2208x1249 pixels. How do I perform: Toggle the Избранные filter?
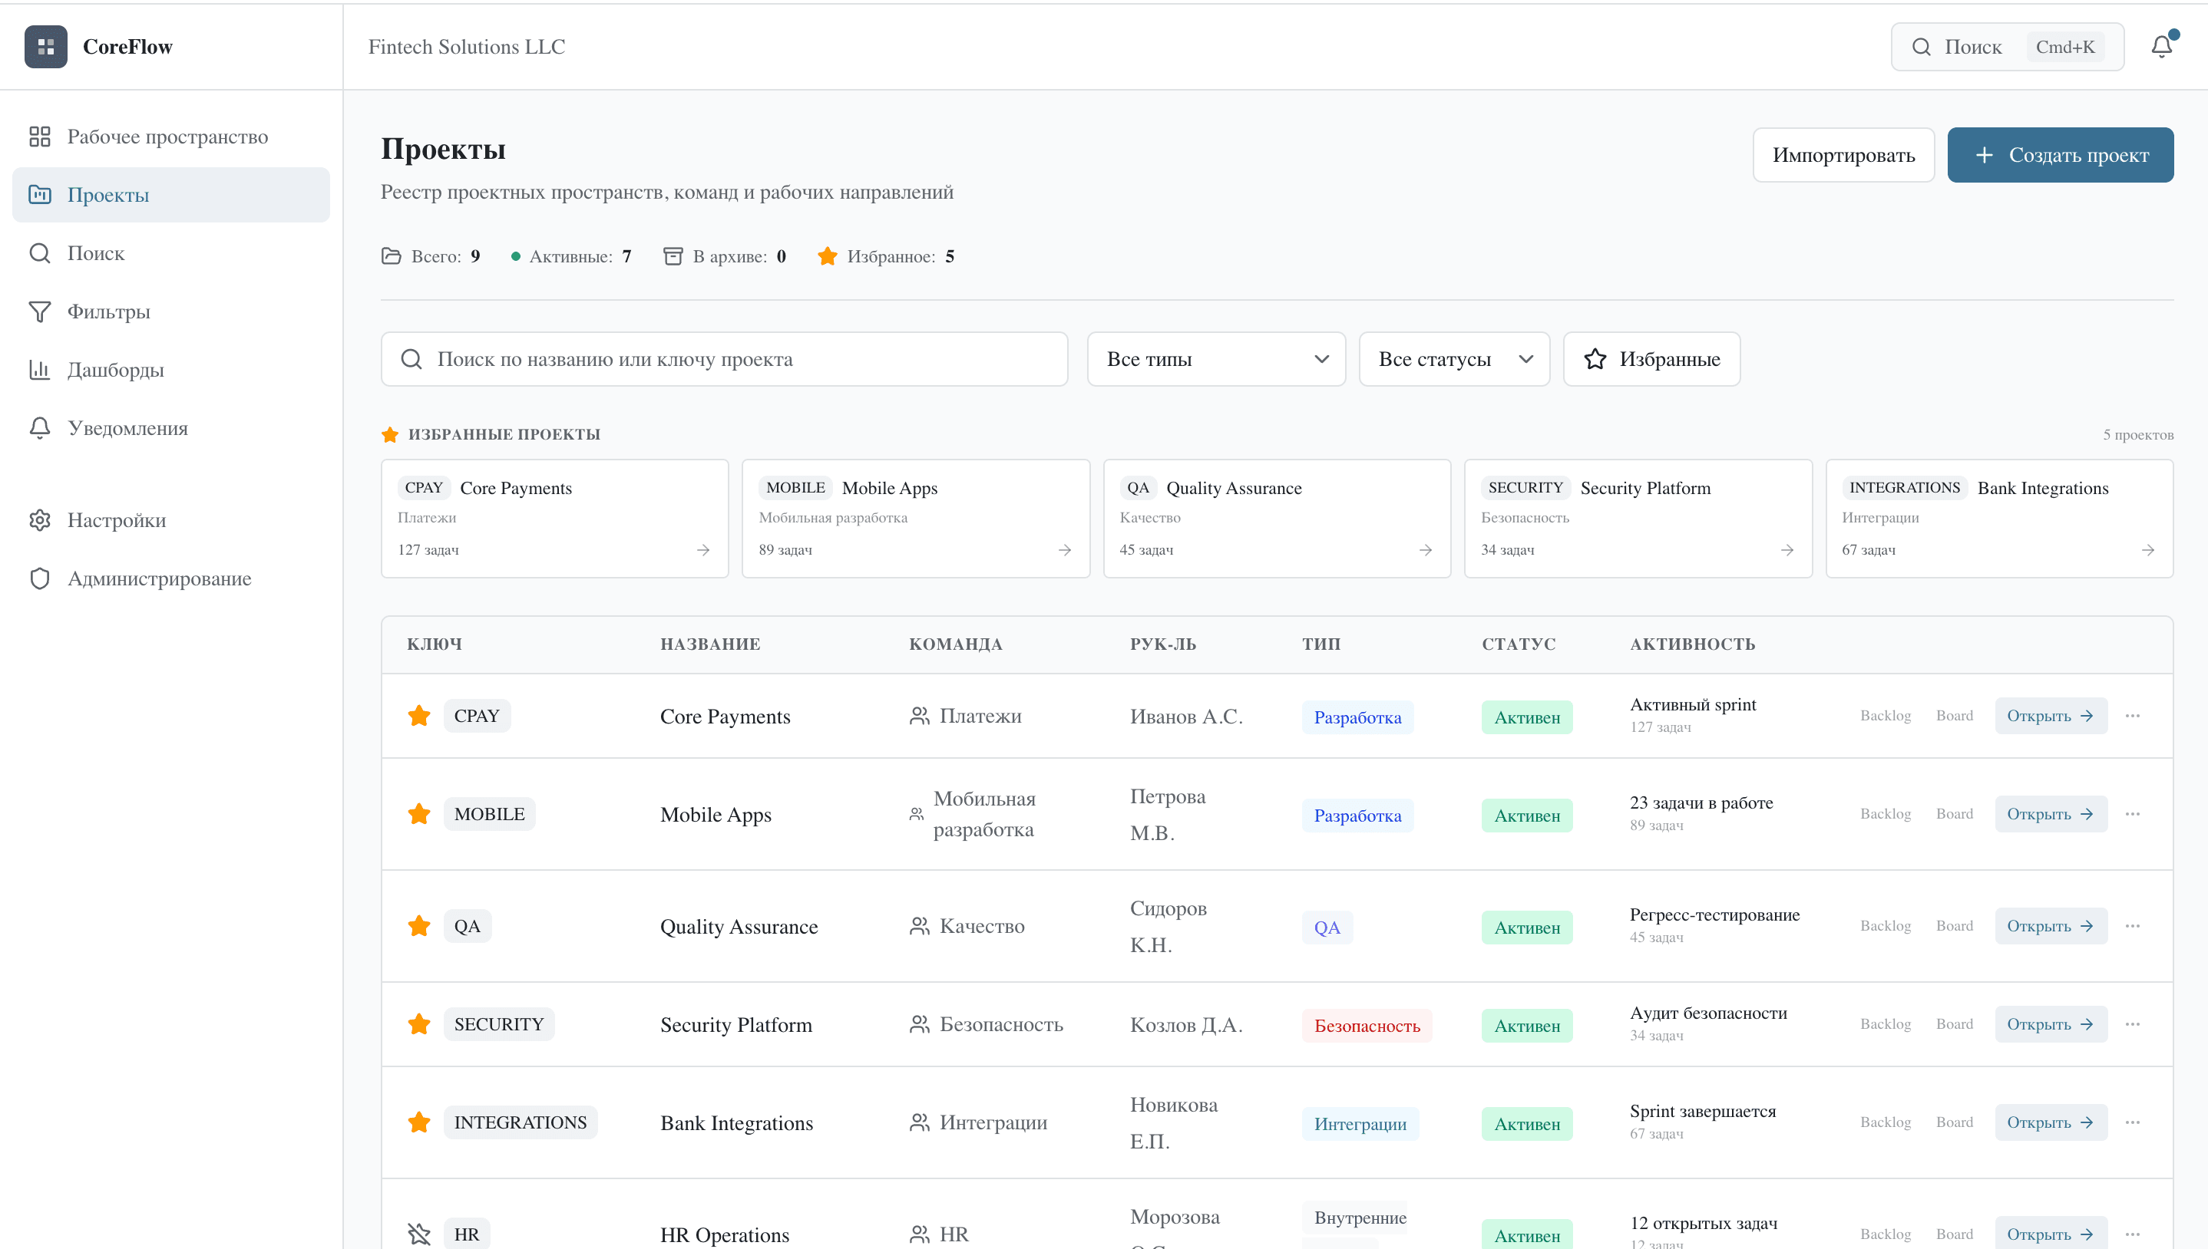tap(1650, 358)
